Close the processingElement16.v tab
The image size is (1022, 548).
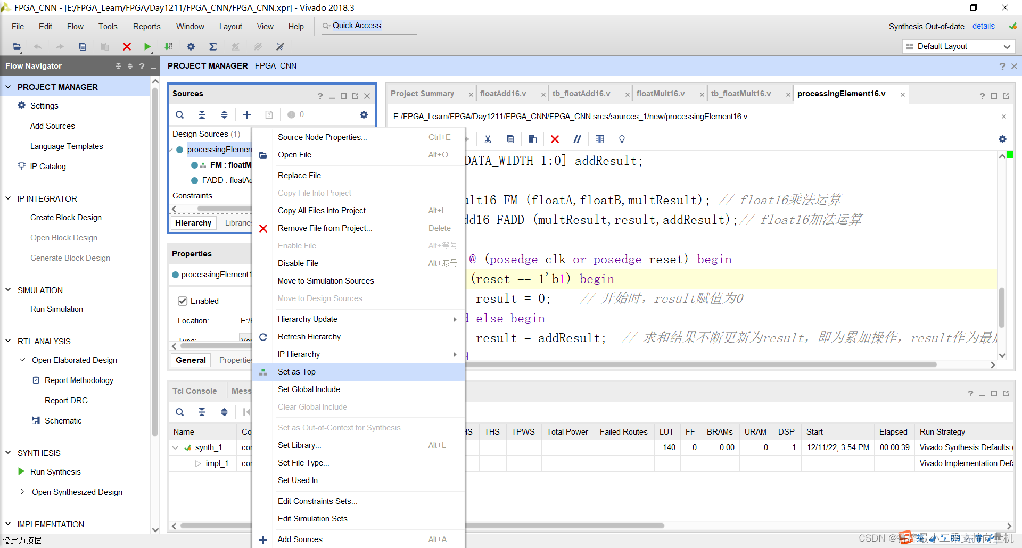click(x=903, y=95)
